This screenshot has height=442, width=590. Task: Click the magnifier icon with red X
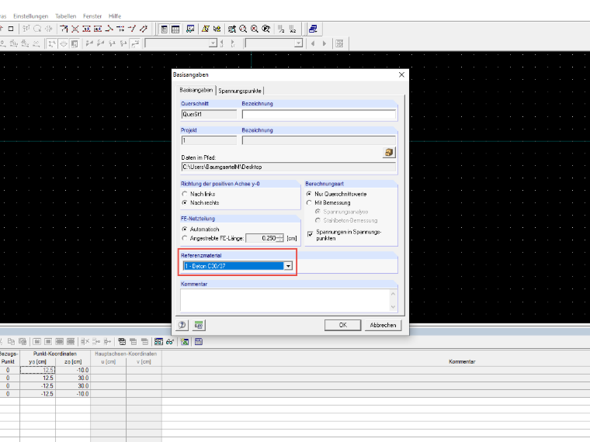255,29
